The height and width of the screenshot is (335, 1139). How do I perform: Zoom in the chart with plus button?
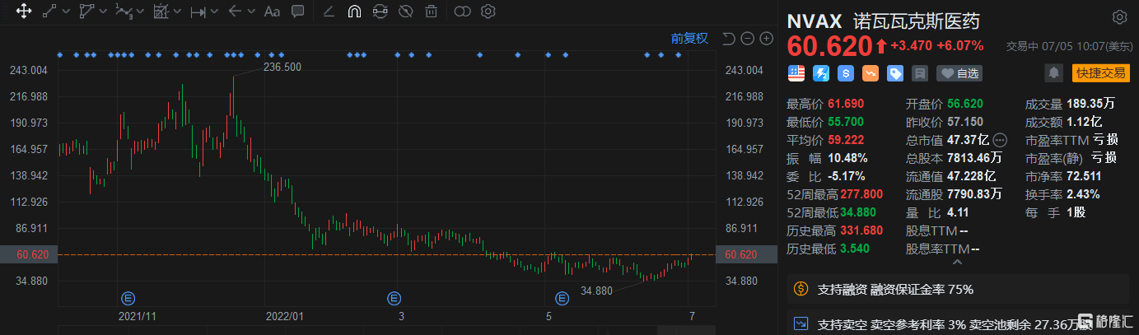766,38
